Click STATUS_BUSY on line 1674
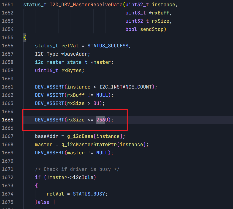The width and height of the screenshot is (233, 209). (89, 194)
